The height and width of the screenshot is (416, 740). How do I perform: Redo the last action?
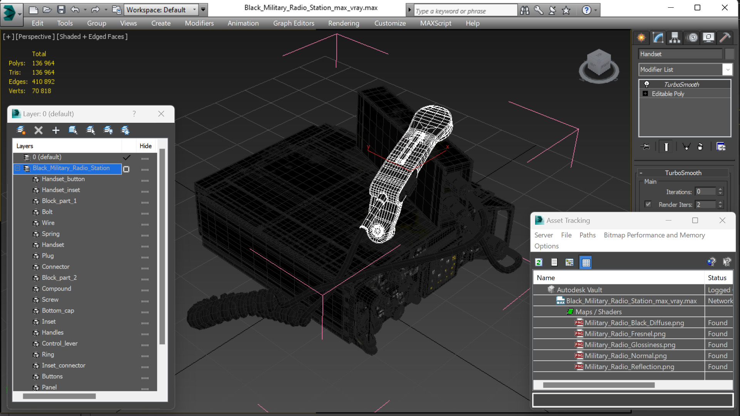click(95, 10)
